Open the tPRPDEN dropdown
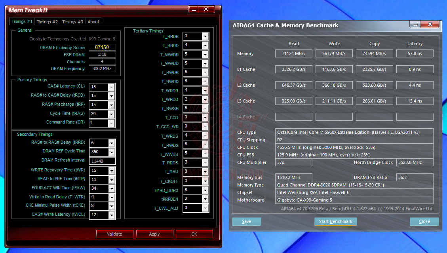The width and height of the screenshot is (447, 253). coord(205,199)
